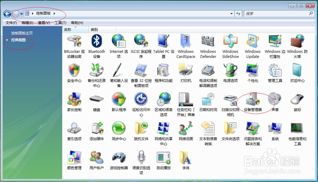The image size is (318, 182).
Task: Open 同步中心 icon
Action: pyautogui.click(x=119, y=128)
